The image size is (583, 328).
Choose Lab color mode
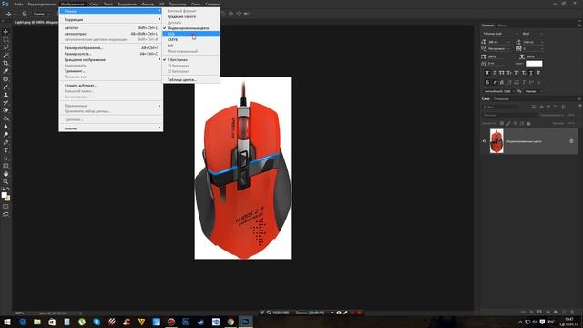(x=190, y=46)
